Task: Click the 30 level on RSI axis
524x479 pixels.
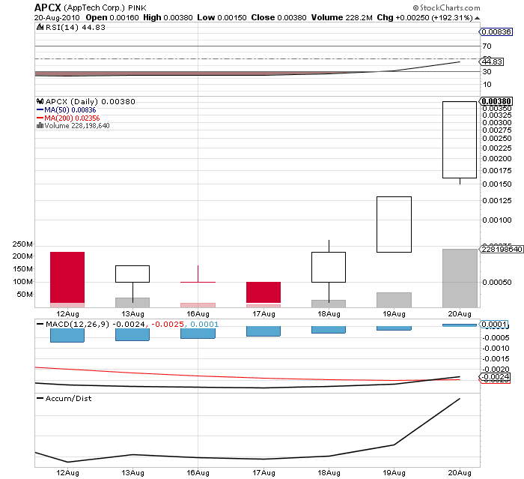Action: [x=487, y=72]
